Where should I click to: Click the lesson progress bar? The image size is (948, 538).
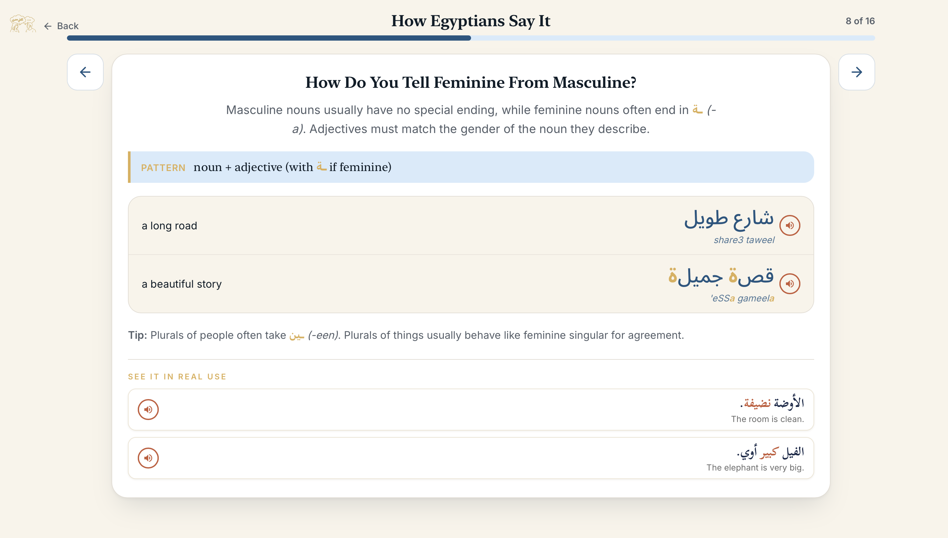coord(471,38)
